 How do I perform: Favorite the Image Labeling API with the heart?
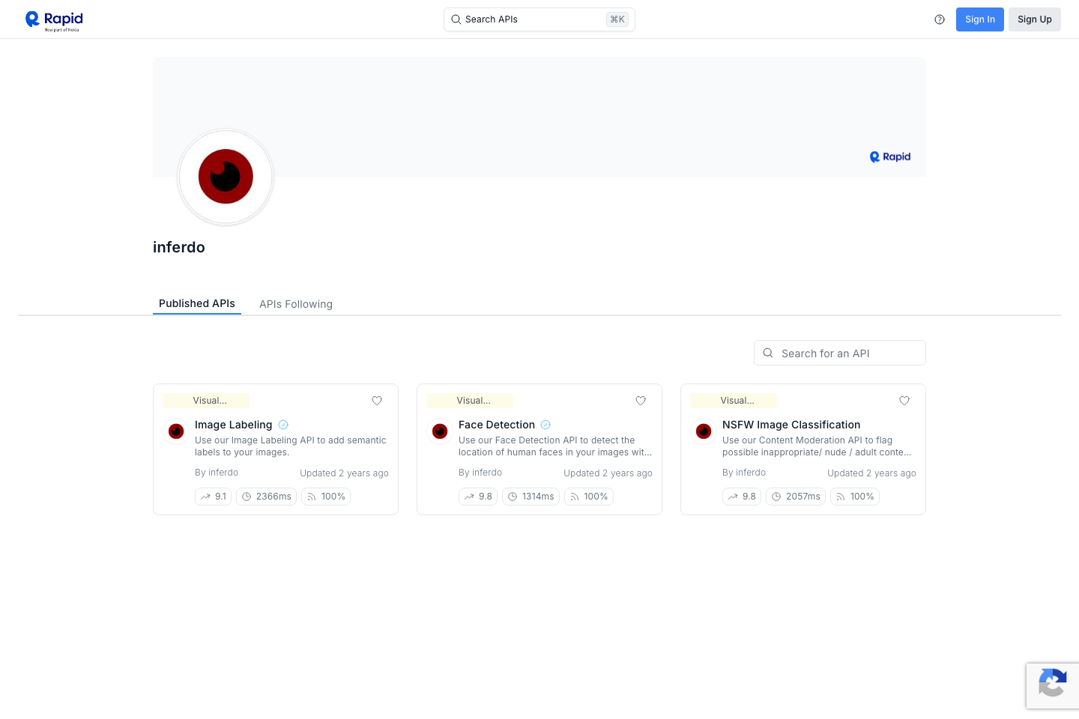pyautogui.click(x=377, y=401)
